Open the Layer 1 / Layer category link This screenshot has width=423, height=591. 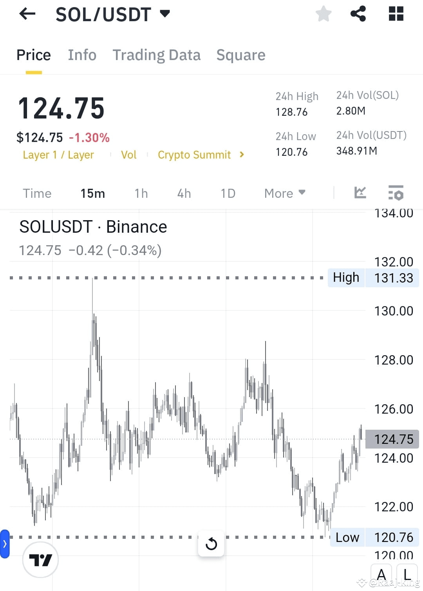pos(58,155)
